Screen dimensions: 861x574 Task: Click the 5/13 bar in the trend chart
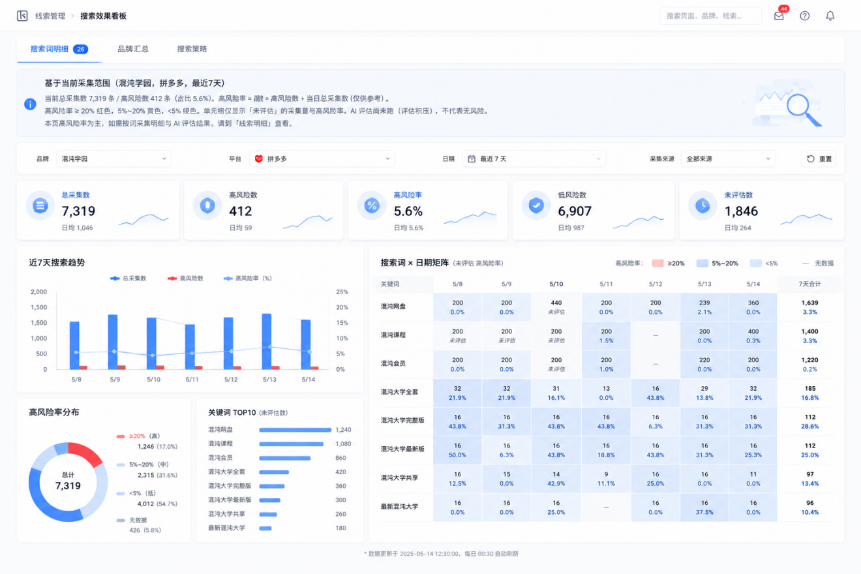[x=266, y=341]
